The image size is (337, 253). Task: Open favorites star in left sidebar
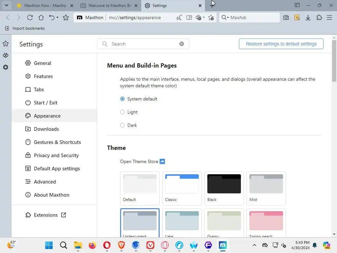(x=6, y=44)
